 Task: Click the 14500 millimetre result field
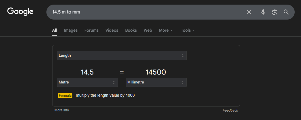point(156,72)
